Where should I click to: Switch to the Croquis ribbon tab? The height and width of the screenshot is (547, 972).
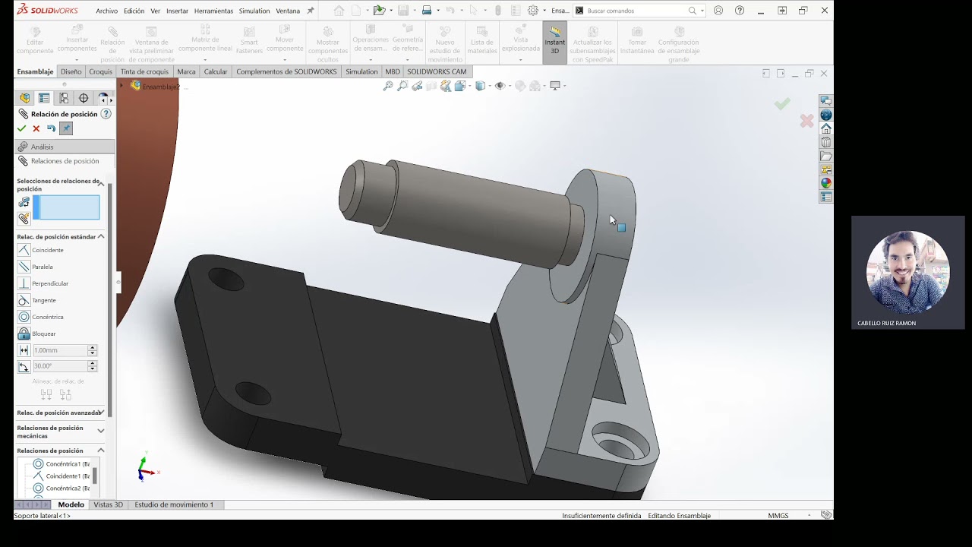(x=100, y=71)
